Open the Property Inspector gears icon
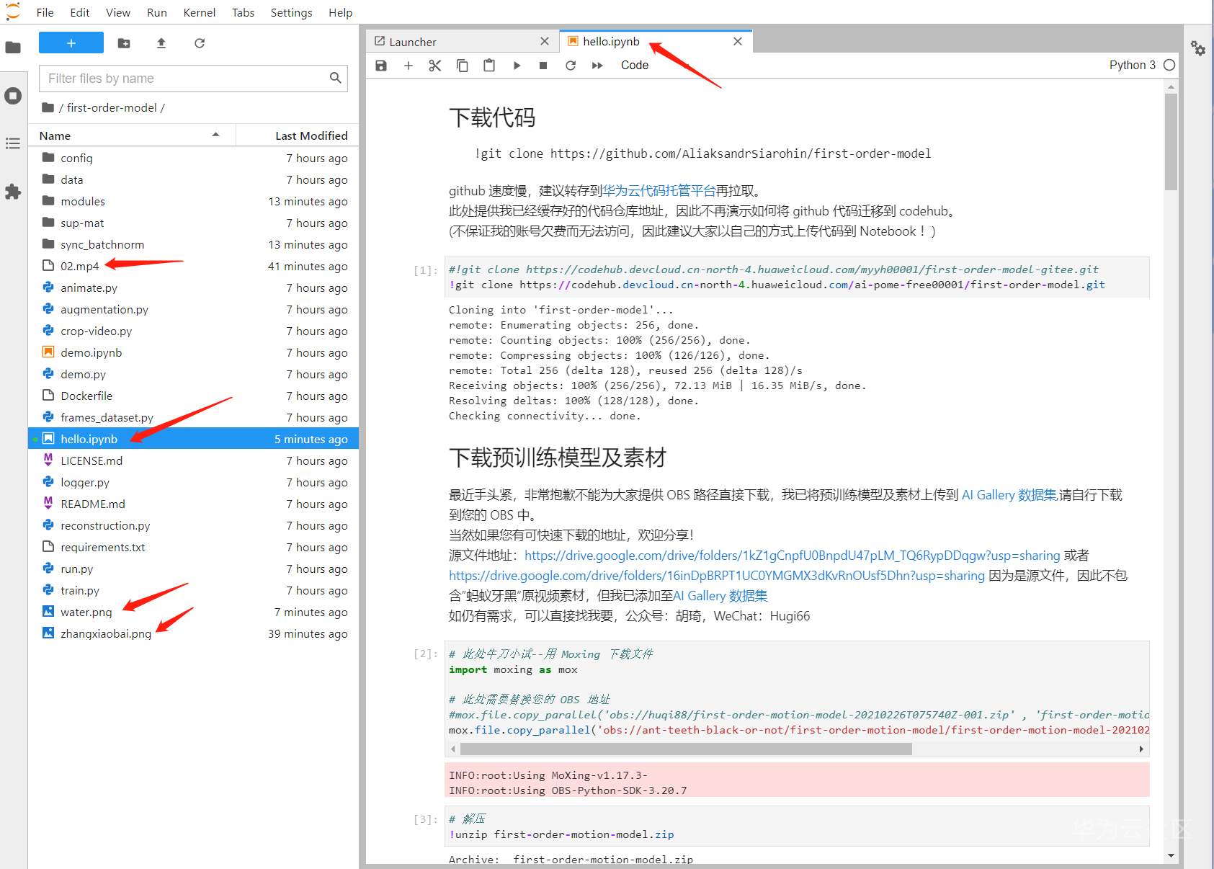Screen dimensions: 1214x869 (x=1198, y=48)
